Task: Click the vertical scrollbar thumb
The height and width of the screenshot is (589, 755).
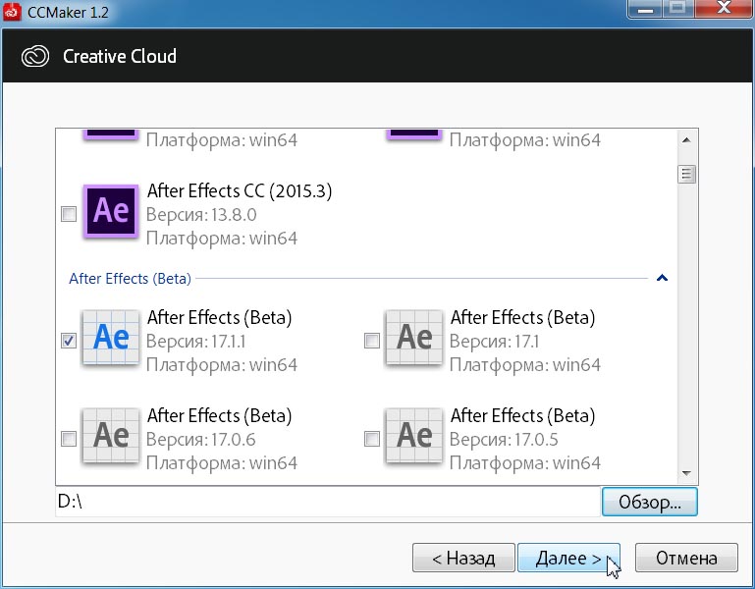Action: [686, 174]
